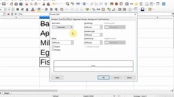Open the Underlining dropdown
Image resolution: width=174 pixels, height=97 pixels.
93,43
